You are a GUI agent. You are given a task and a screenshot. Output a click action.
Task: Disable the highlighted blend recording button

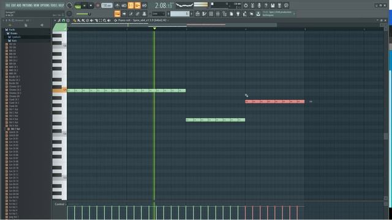click(x=137, y=5)
